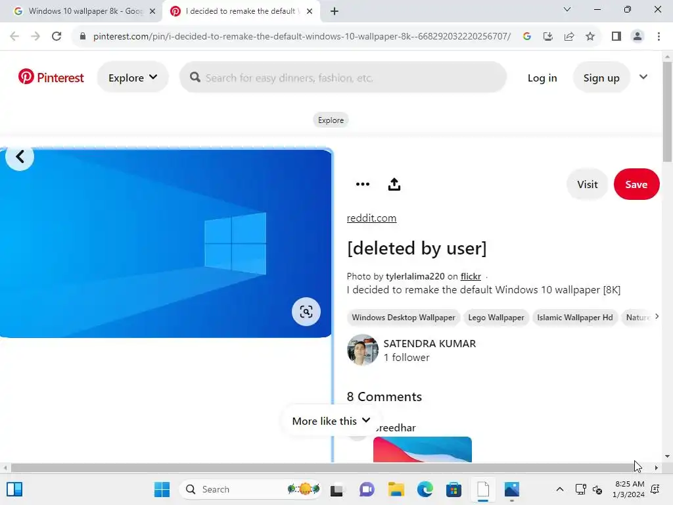Viewport: 673px width, 505px height.
Task: Select the Windows Desktop Wallpaper tag
Action: (404, 318)
